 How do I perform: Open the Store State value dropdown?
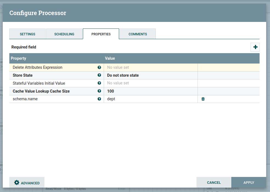click(150, 75)
